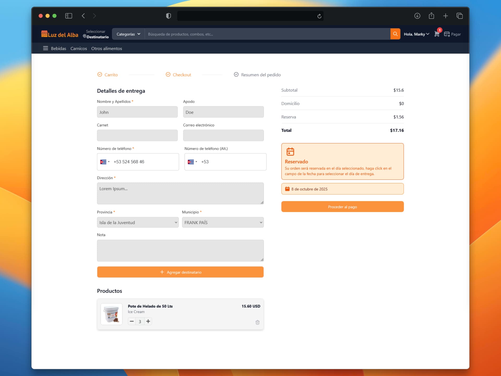Expand the Provincia select box

[x=138, y=222]
